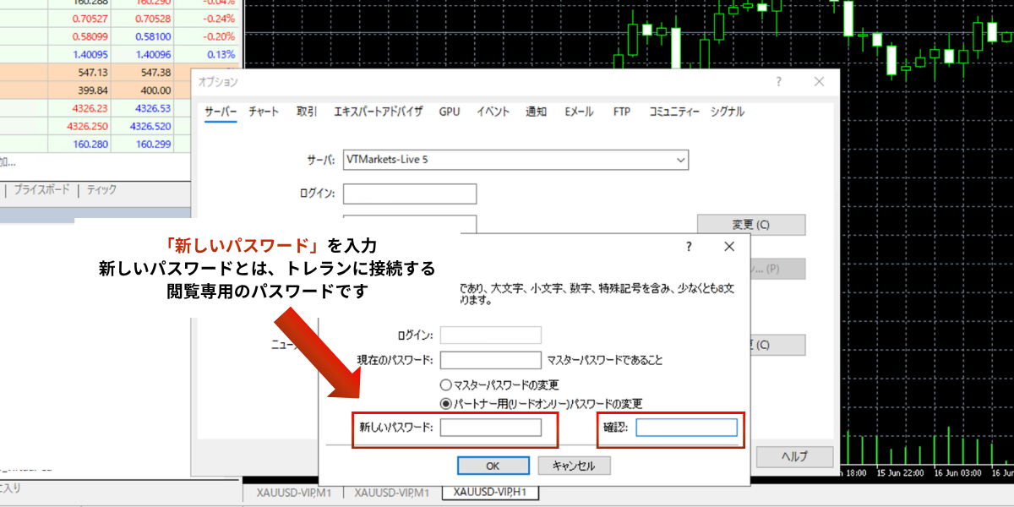The image size is (1014, 507).
Task: Open the サーバ dropdown showing VTMarkets-Live 5
Action: pos(515,160)
